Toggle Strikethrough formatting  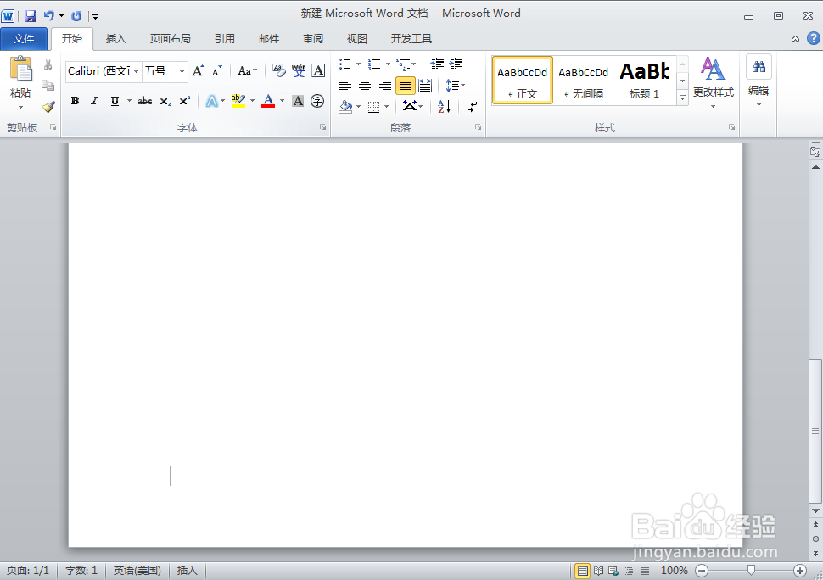[145, 101]
